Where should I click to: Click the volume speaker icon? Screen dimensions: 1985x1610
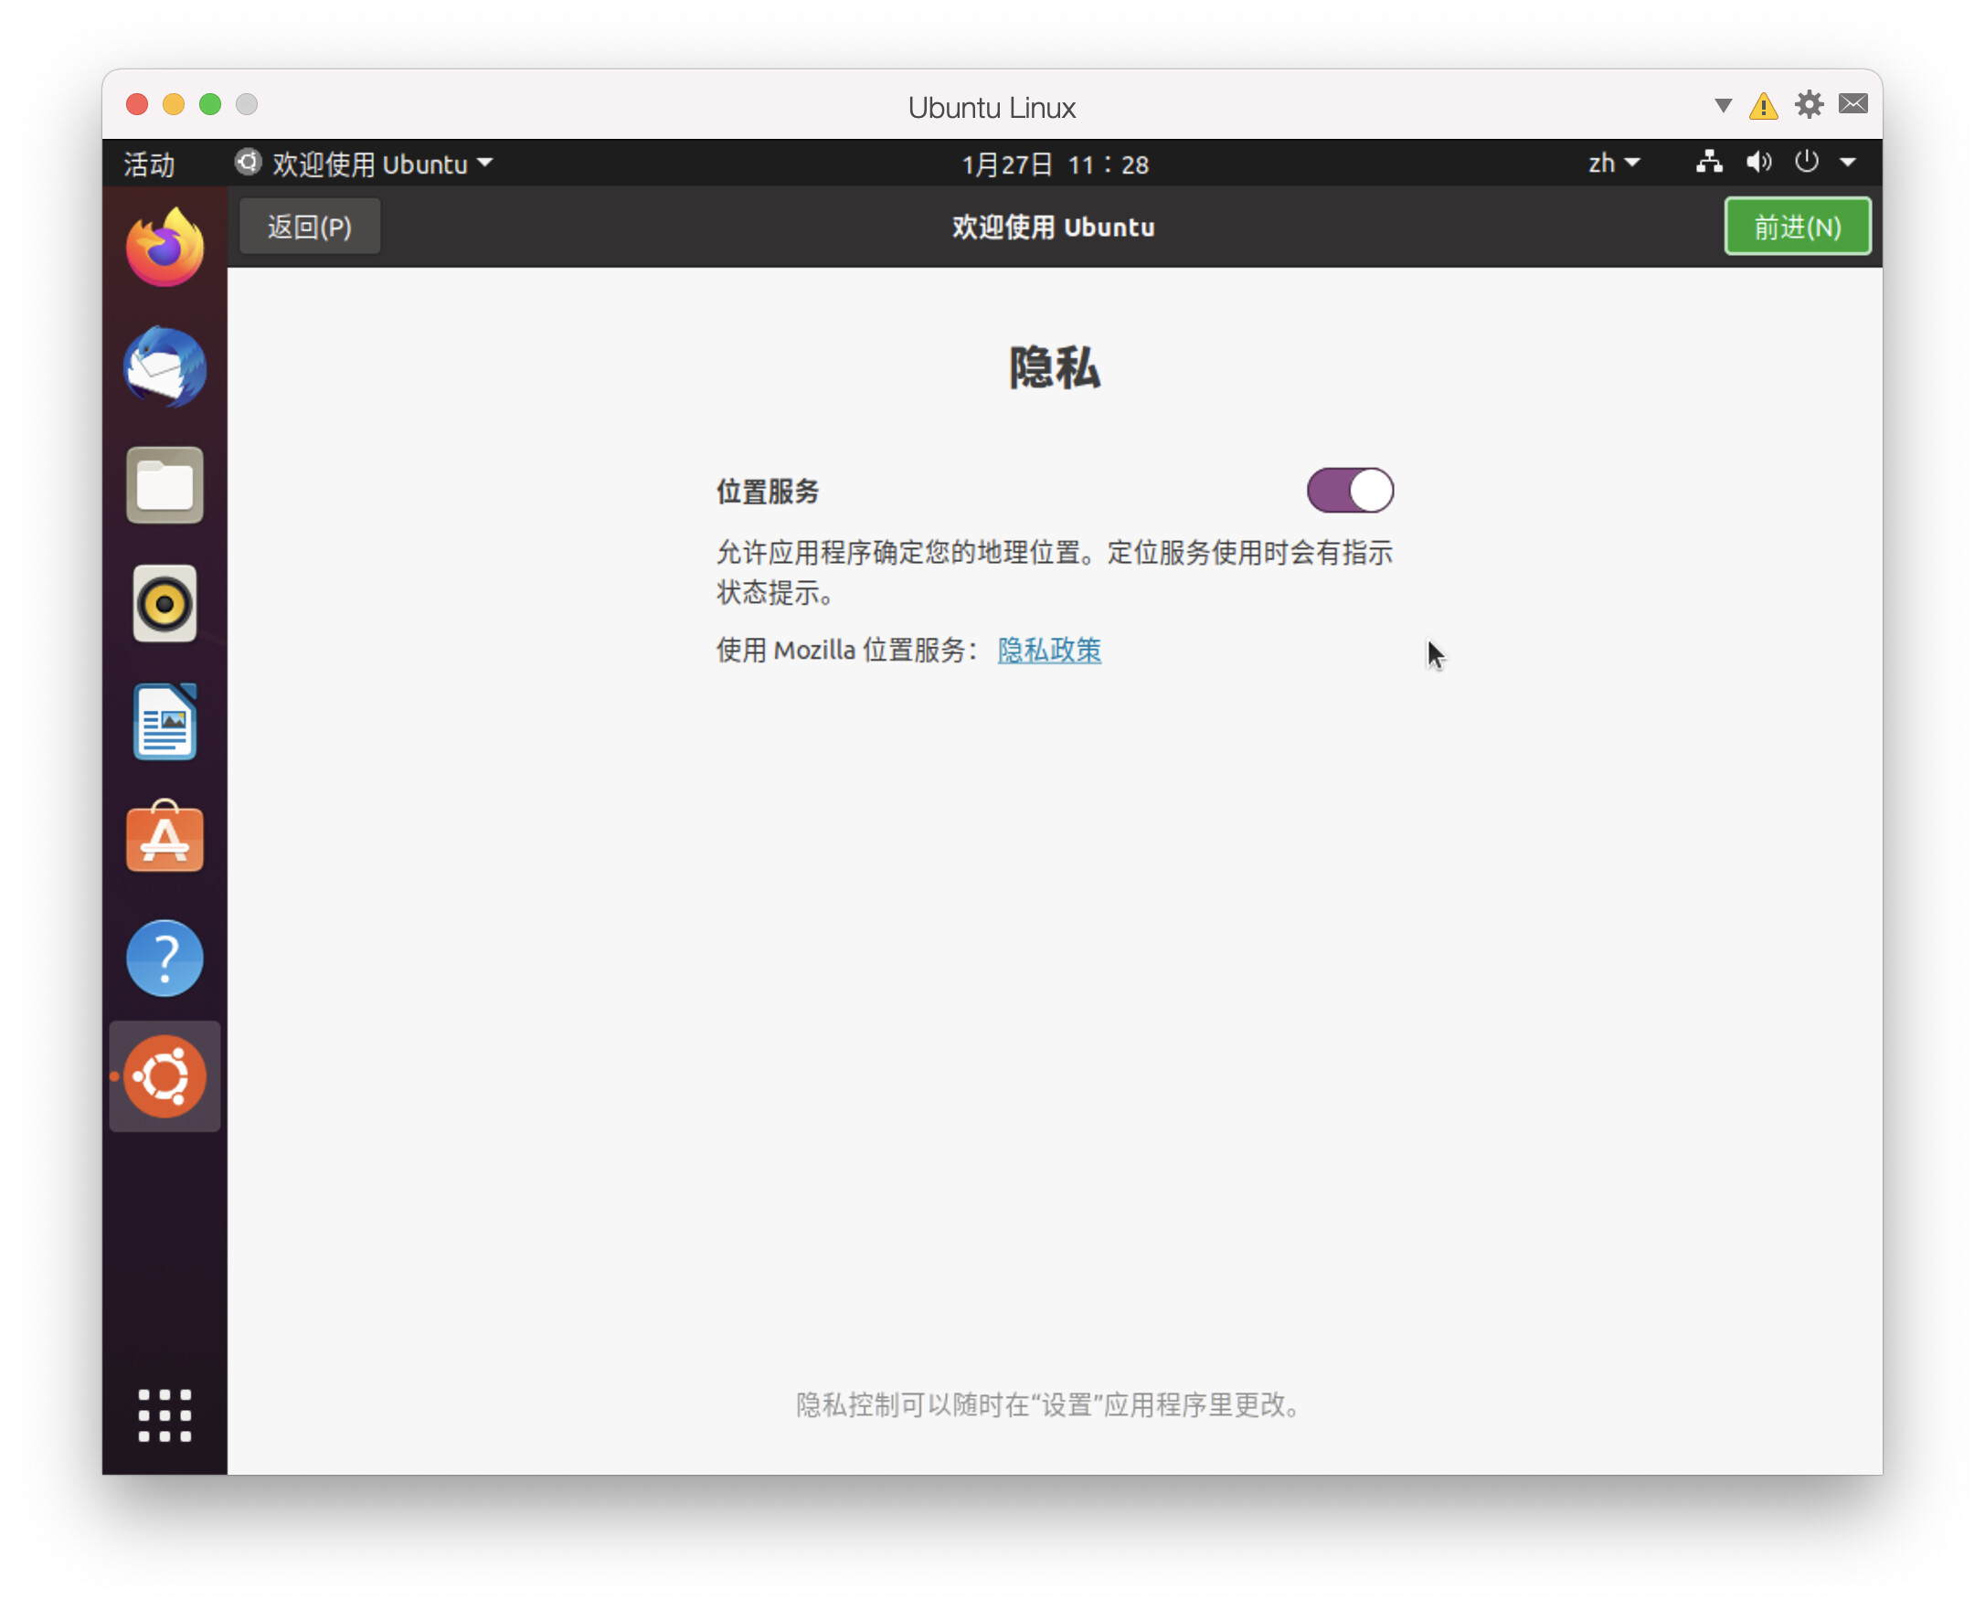click(1757, 163)
